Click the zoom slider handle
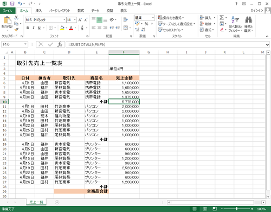The height and width of the screenshot is (212, 271). pos(237,209)
